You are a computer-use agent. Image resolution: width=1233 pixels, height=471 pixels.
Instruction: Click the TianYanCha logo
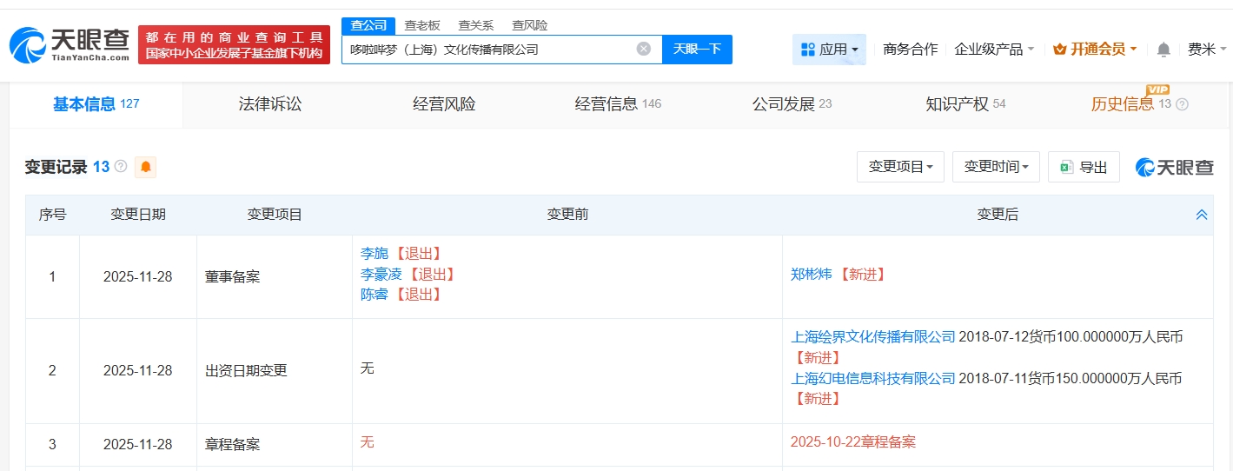pos(70,44)
